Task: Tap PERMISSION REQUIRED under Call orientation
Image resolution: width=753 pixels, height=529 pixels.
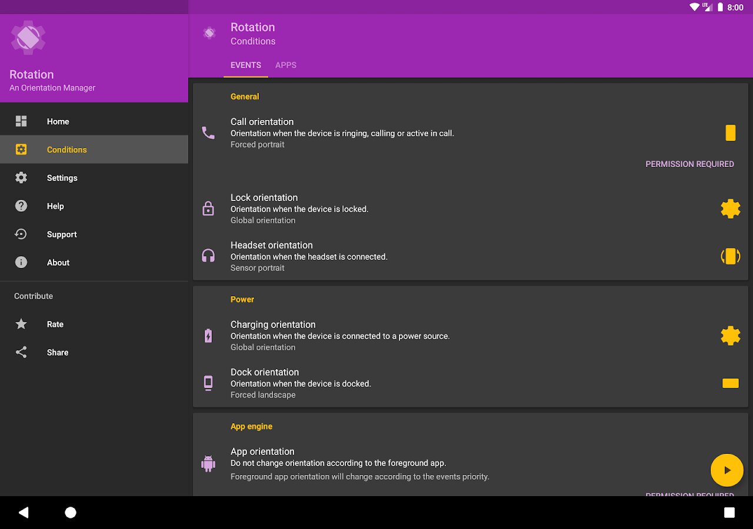Action: coord(689,164)
